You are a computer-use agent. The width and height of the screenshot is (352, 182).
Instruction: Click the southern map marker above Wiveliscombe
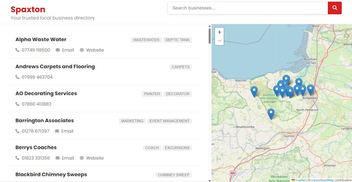(271, 114)
